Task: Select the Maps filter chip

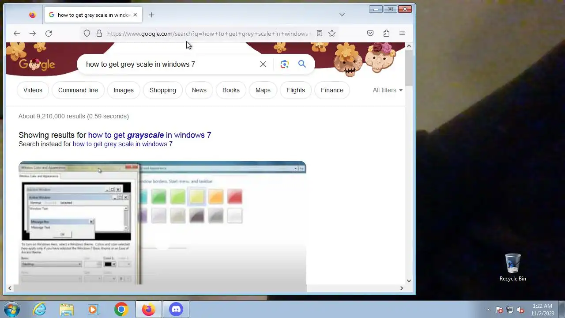Action: pyautogui.click(x=263, y=90)
